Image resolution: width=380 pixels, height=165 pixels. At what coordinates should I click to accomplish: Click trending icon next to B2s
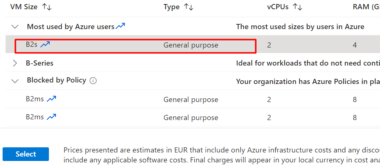(x=45, y=44)
